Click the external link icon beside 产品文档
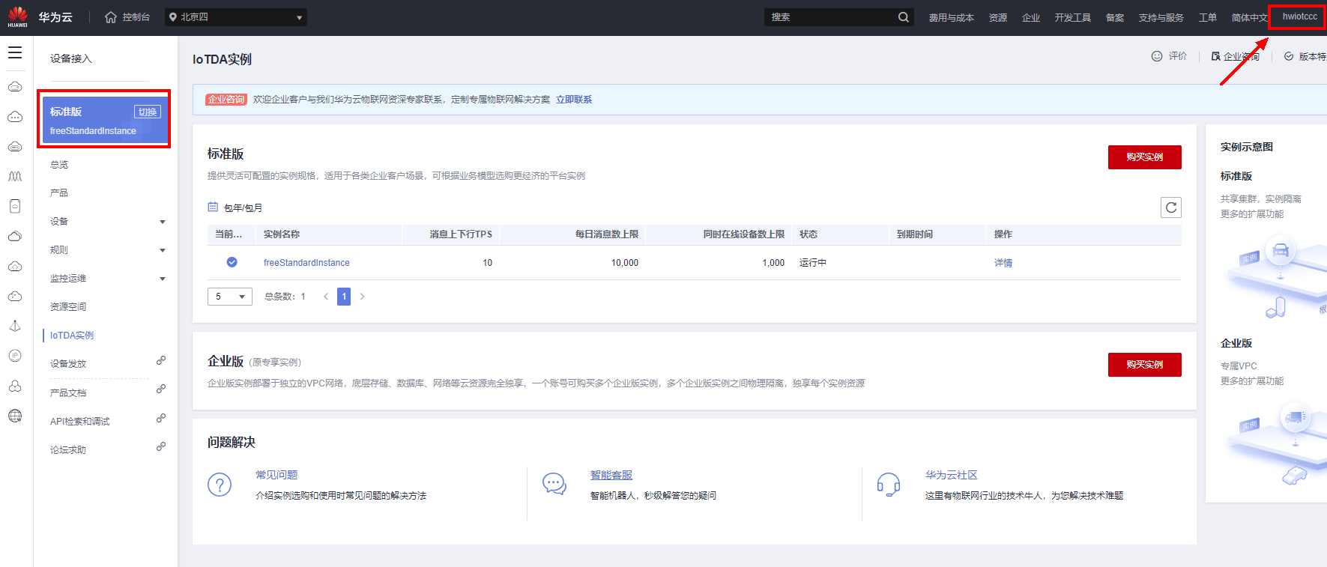Viewport: 1327px width, 567px height. (161, 389)
